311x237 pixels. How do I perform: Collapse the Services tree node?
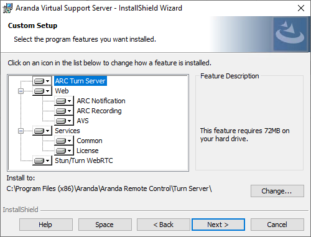(21, 131)
